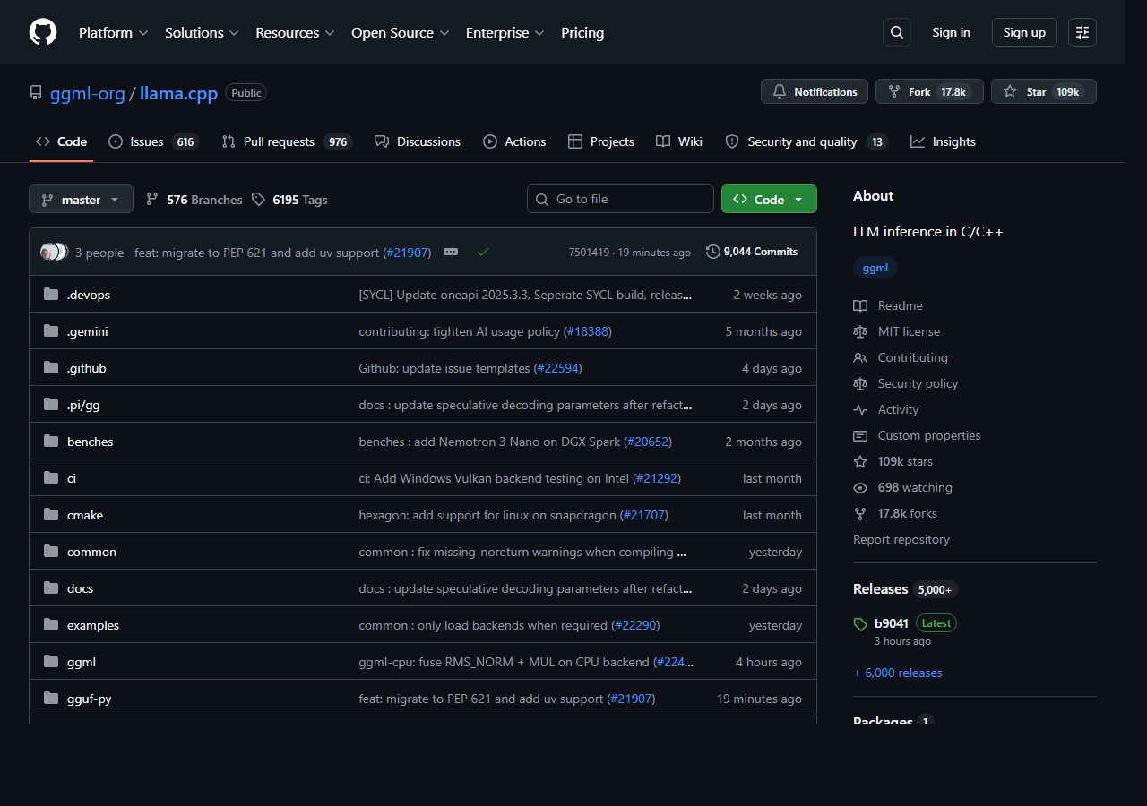This screenshot has width=1147, height=806.
Task: Go to the Discussions tab
Action: [x=417, y=141]
